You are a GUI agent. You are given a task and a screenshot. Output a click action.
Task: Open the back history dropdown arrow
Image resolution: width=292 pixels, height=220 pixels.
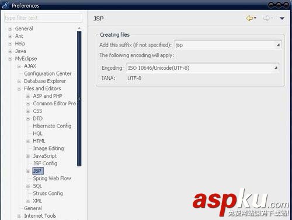[x=255, y=18]
